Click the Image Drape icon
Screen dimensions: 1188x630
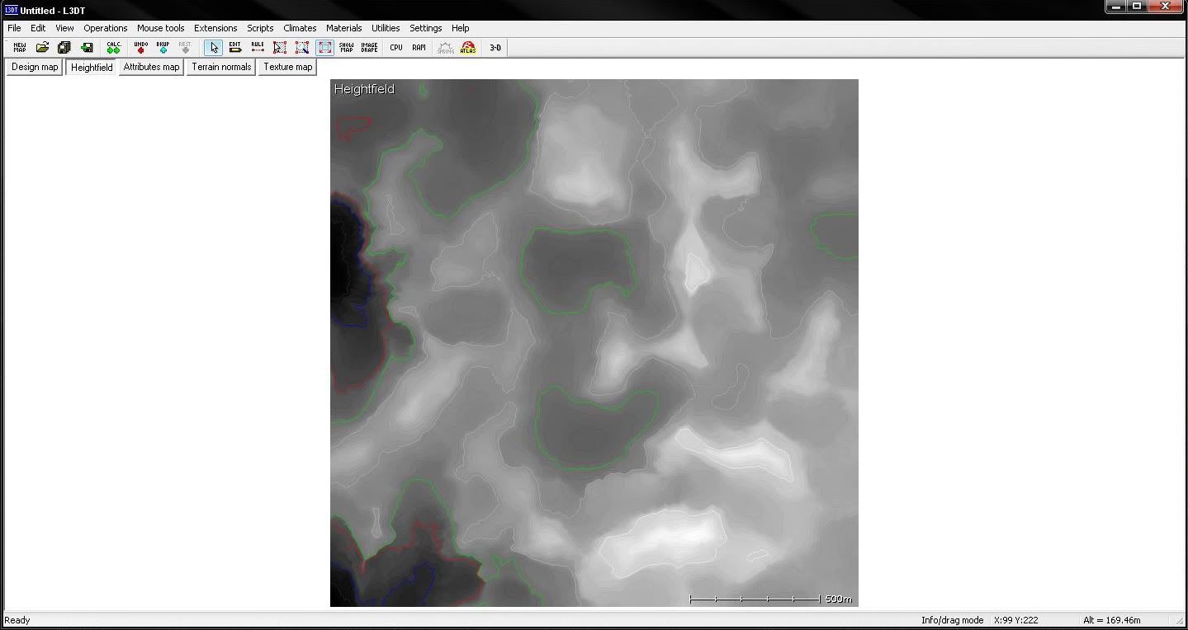click(369, 48)
